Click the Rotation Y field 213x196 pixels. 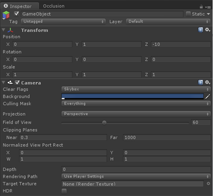[112, 59]
